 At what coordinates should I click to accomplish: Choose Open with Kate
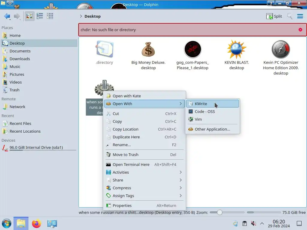tap(145, 96)
